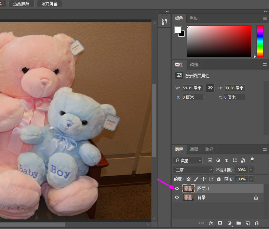This screenshot has width=269, height=229.
Task: Click the 填充屏幕 button
Action: 50,4
